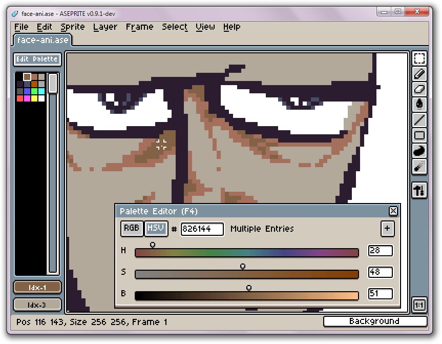Select the Contour blob tool
Screen dimensions: 442x344
(419, 151)
